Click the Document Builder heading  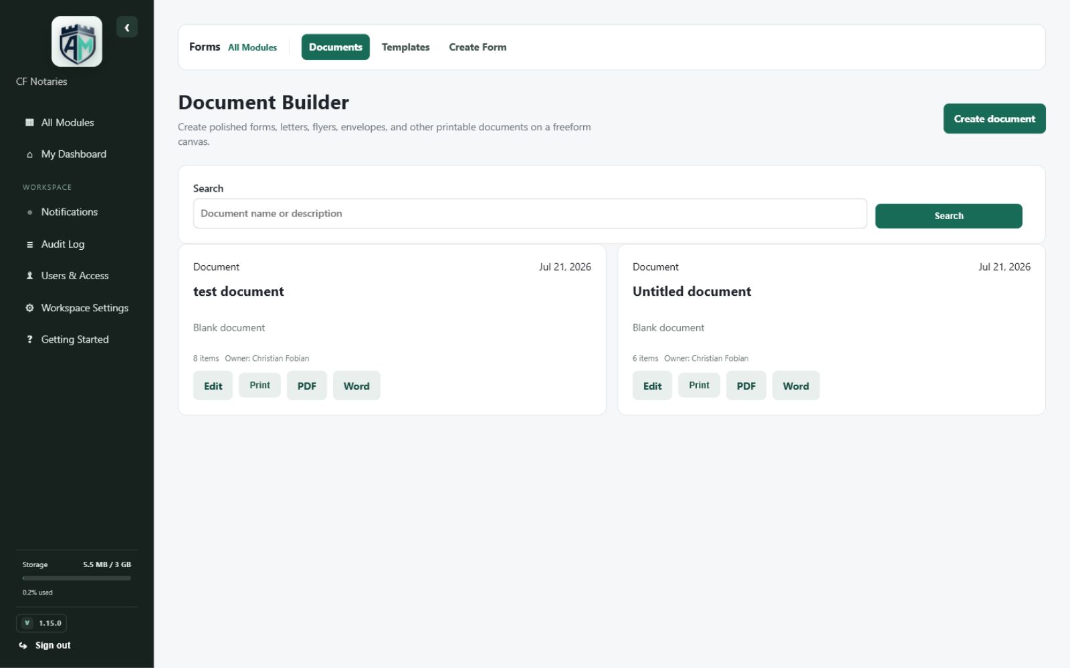point(263,102)
